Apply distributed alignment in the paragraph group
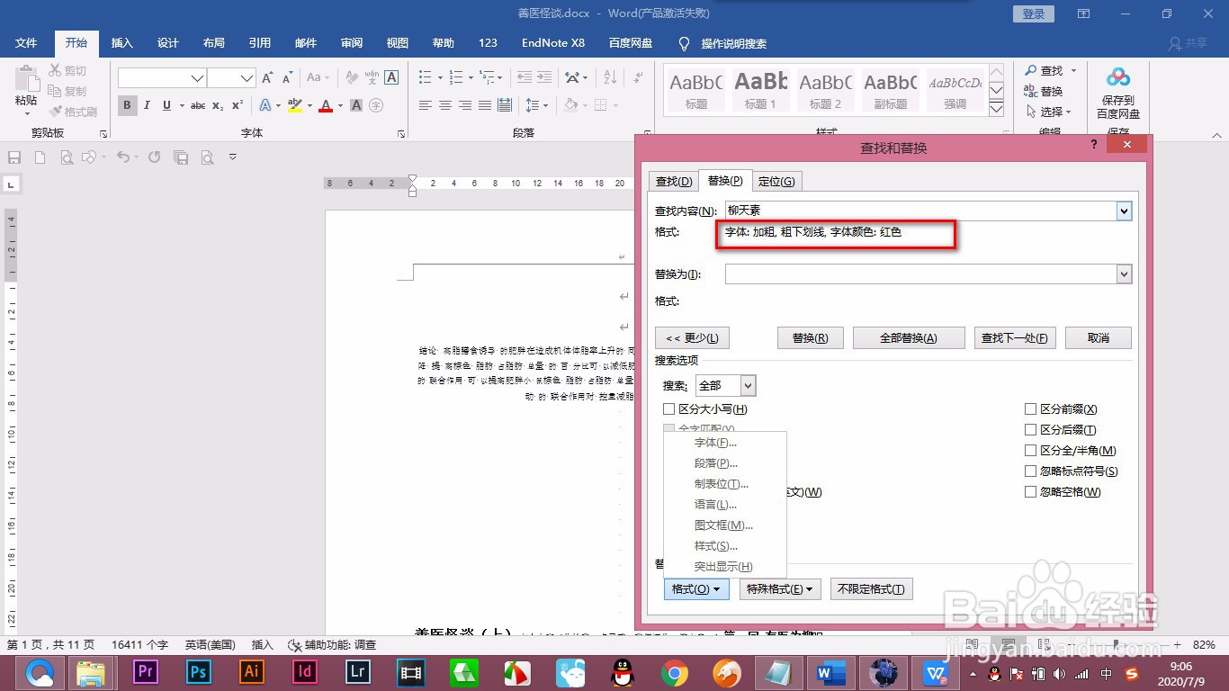This screenshot has height=691, width=1229. pyautogui.click(x=505, y=105)
